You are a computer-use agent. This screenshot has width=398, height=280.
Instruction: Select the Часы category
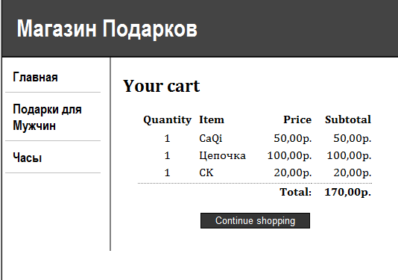[28, 158]
